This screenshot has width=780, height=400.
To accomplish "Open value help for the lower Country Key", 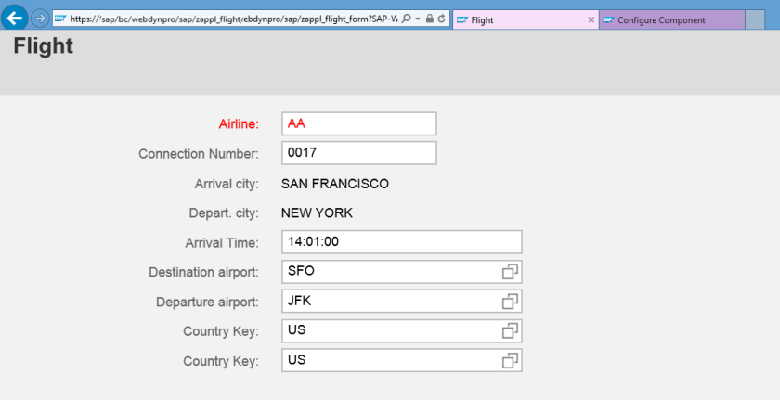I will click(510, 361).
